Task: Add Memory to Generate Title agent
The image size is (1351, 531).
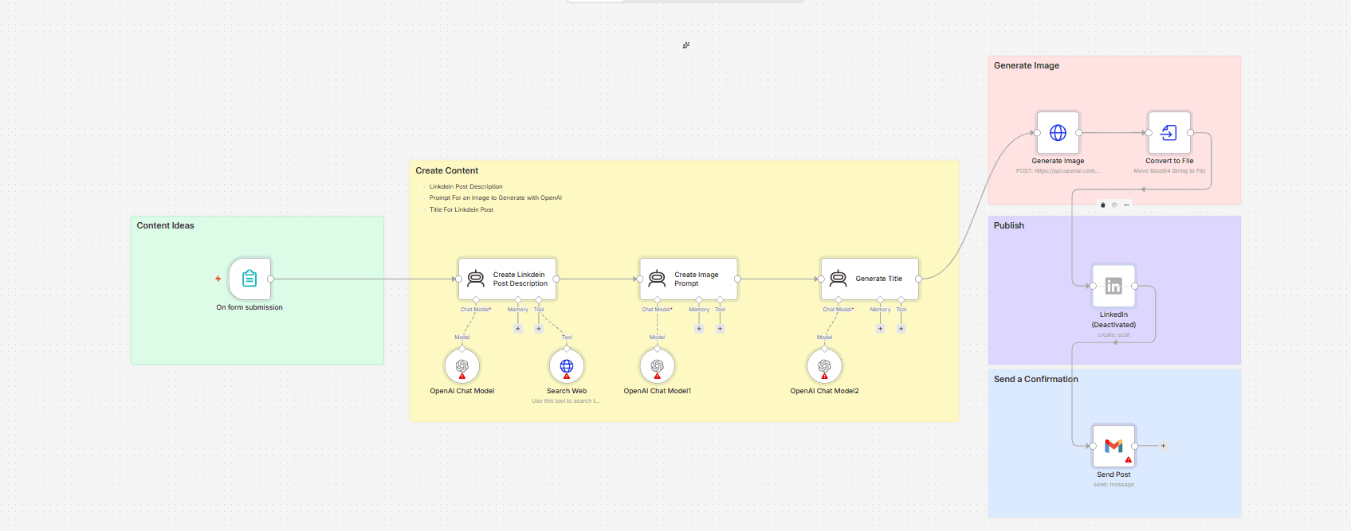Action: click(x=880, y=328)
